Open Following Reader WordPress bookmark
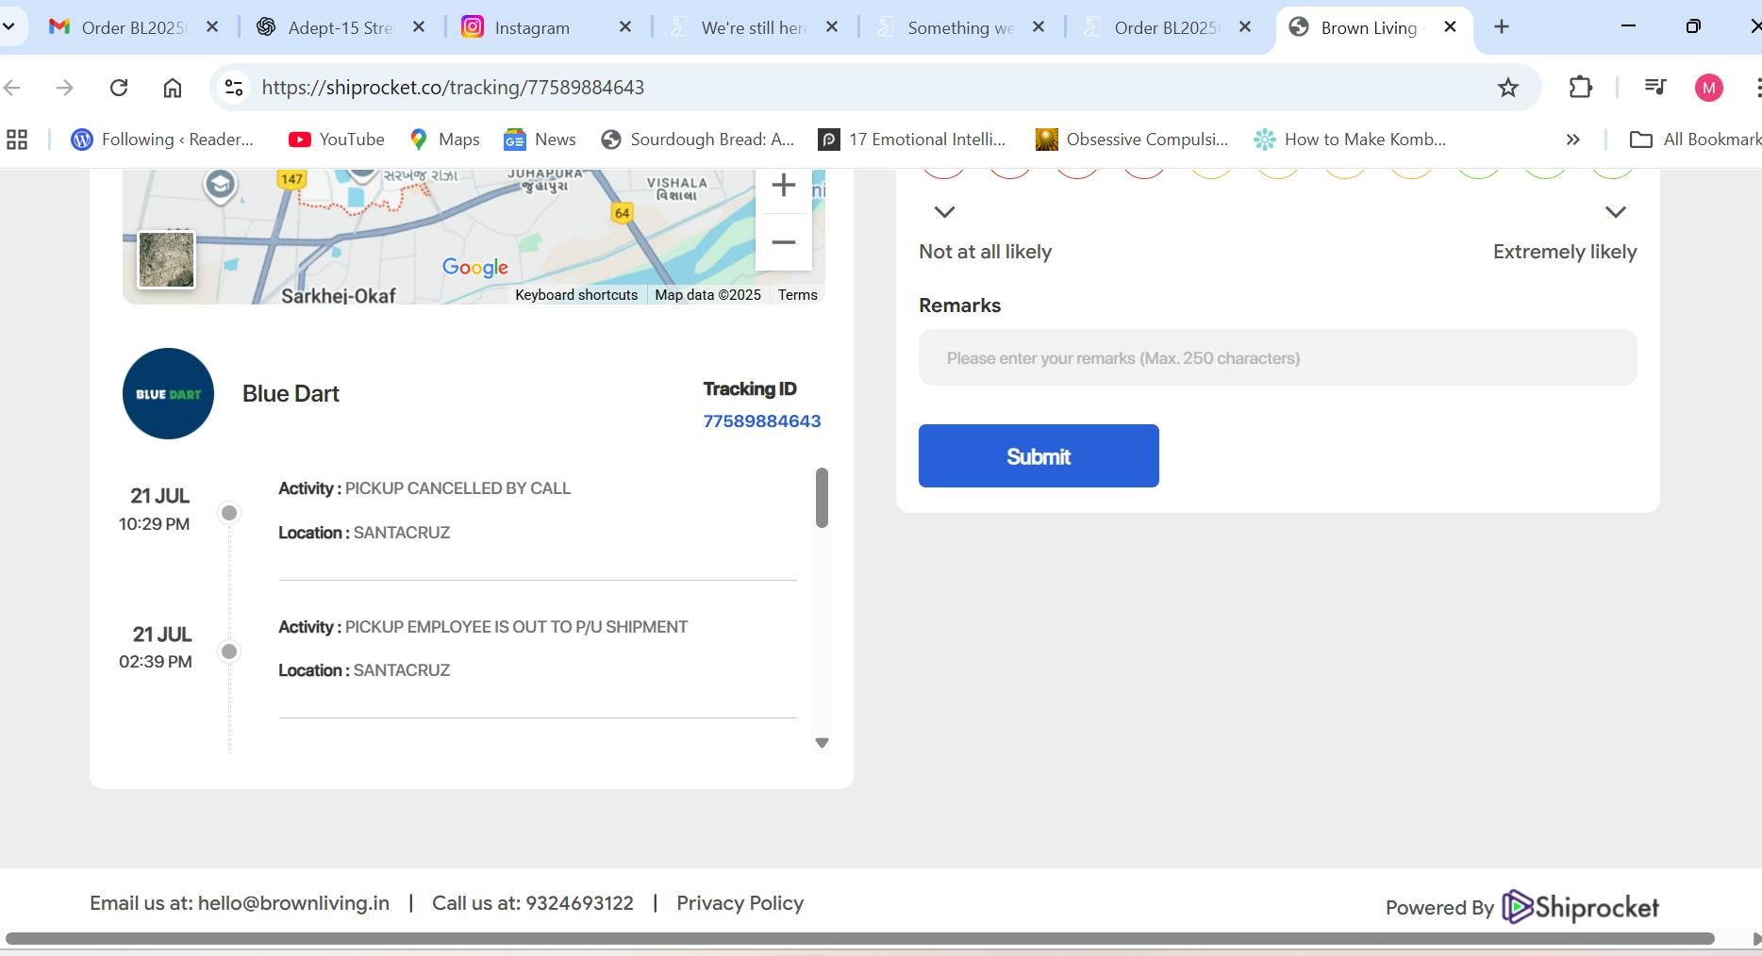This screenshot has width=1762, height=956. coord(162,140)
